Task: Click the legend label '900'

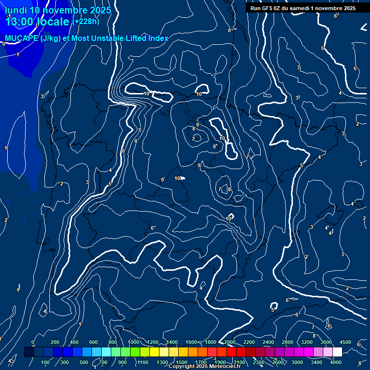Action: click(x=122, y=362)
